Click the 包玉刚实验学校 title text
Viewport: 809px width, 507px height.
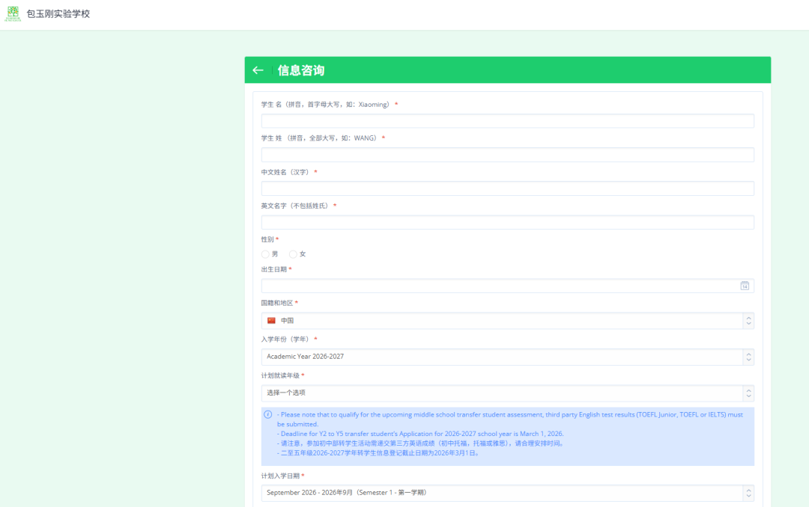(58, 13)
